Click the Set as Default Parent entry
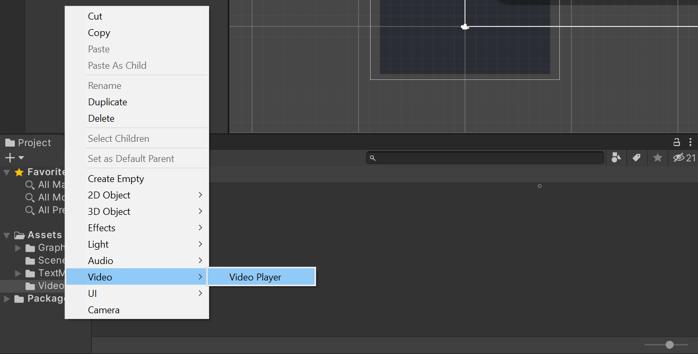Screen dimensions: 698x354 (x=137, y=159)
